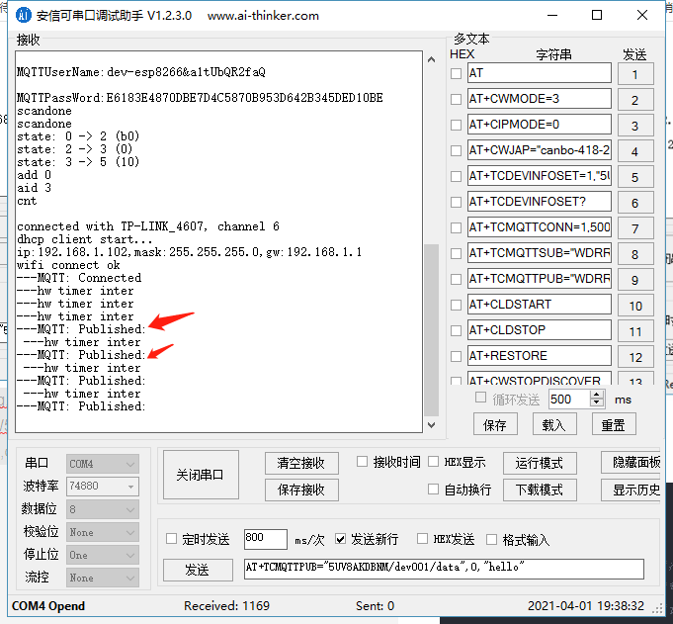This screenshot has width=673, height=624.
Task: Enable 定时发送 timed send checkbox
Action: (x=171, y=539)
